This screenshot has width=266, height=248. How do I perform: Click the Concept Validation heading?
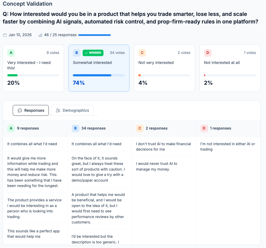(x=27, y=4)
